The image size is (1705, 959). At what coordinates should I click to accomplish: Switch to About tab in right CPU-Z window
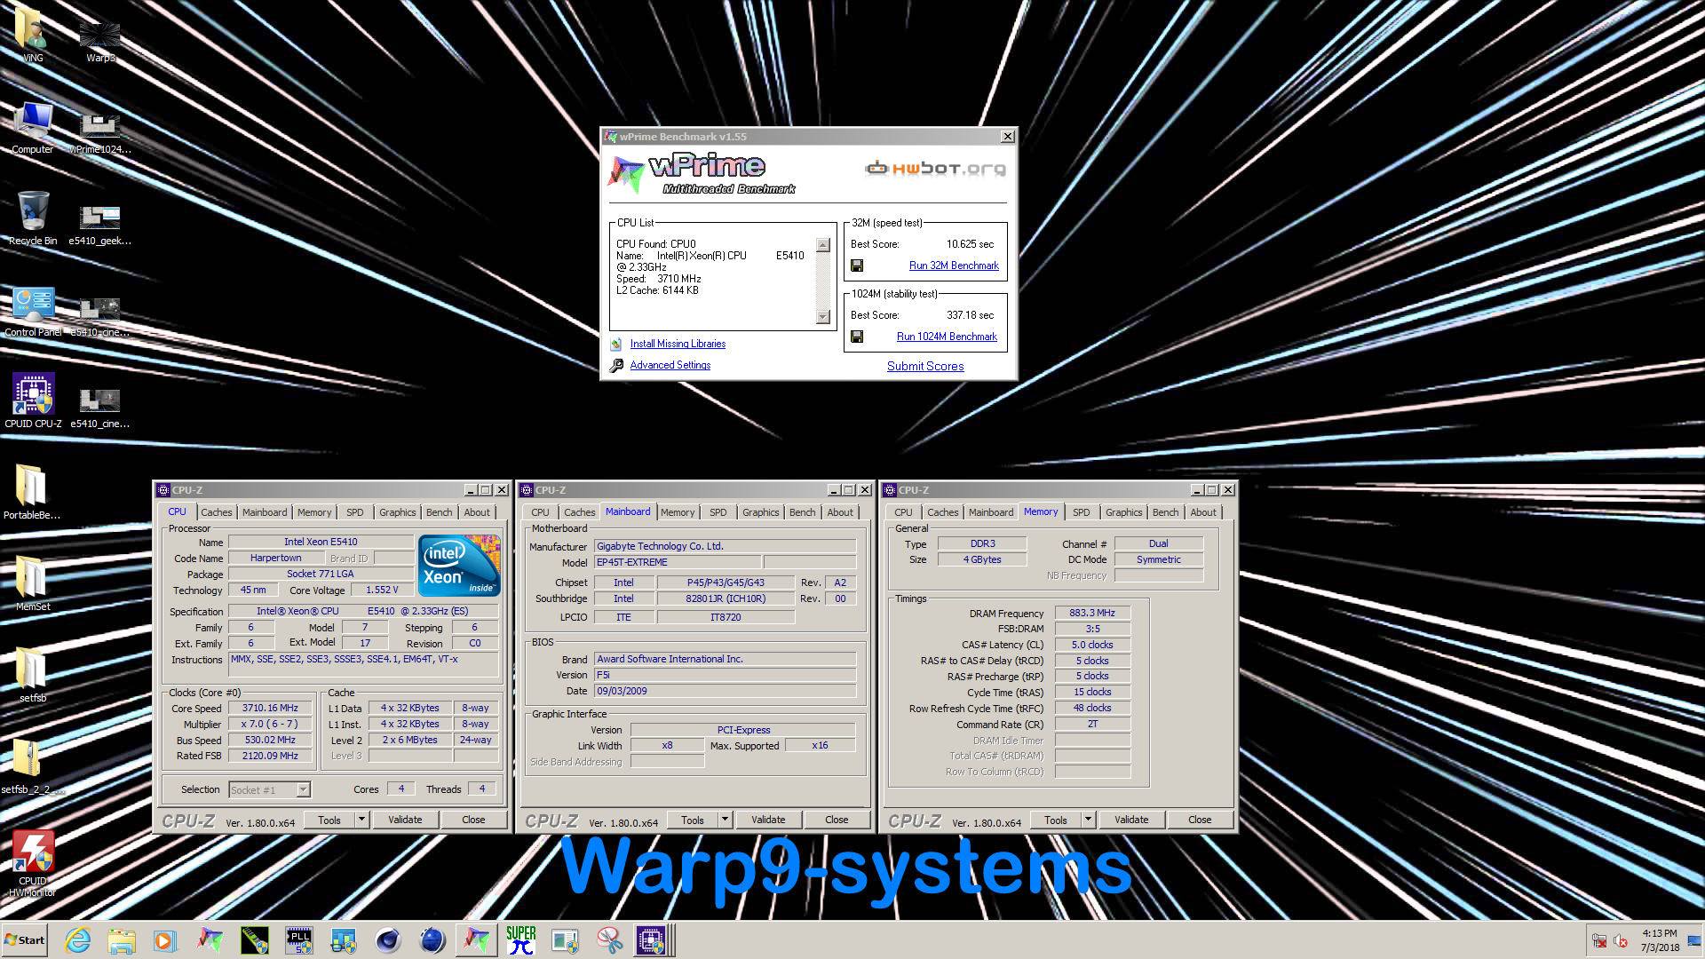pos(1203,512)
